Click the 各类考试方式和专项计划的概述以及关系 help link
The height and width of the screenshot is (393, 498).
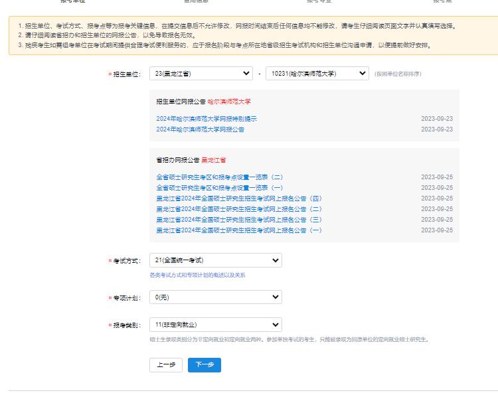tap(197, 275)
